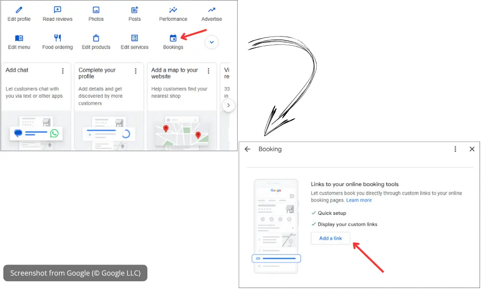
Task: Select the Edit products tag icon
Action: pyautogui.click(x=96, y=37)
